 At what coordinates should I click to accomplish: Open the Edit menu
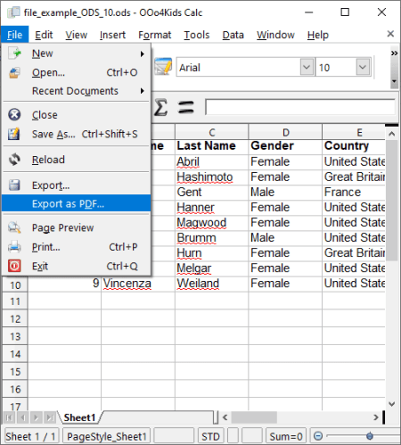[x=44, y=35]
